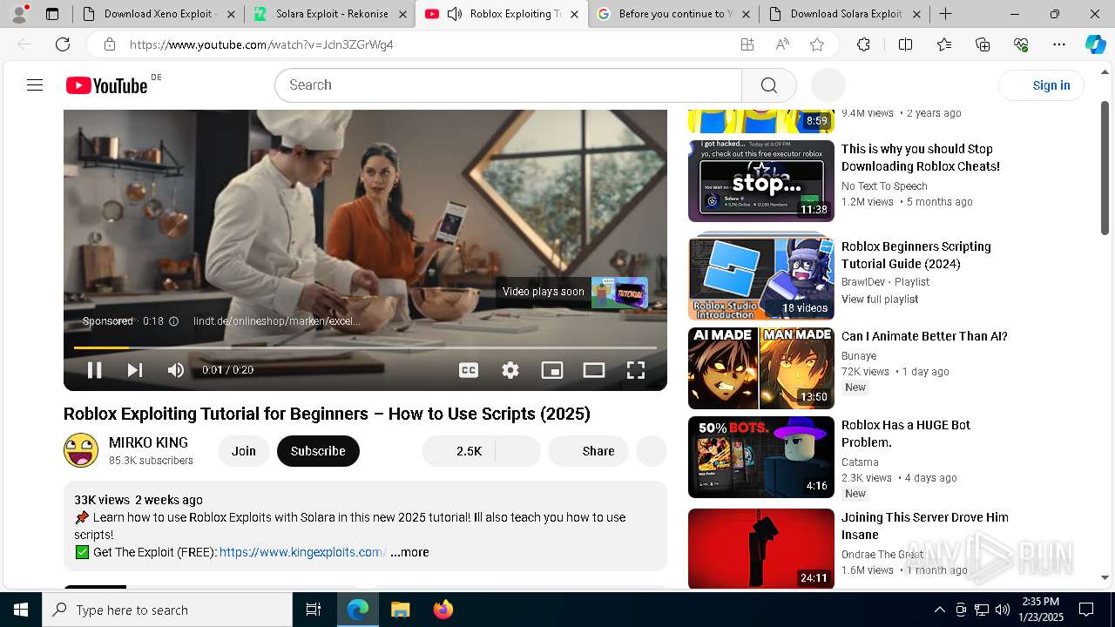Skip to next video with Next button
Screen dimensions: 1115x627
(x=135, y=370)
